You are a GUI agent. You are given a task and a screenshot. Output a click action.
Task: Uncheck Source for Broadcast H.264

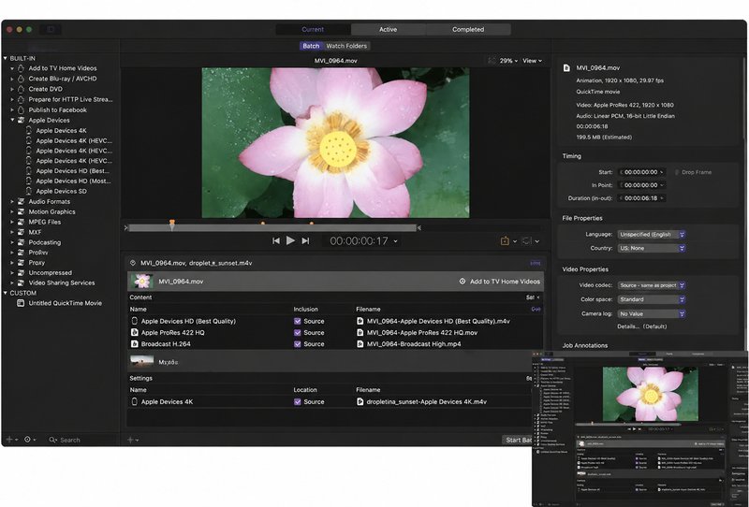tap(298, 344)
